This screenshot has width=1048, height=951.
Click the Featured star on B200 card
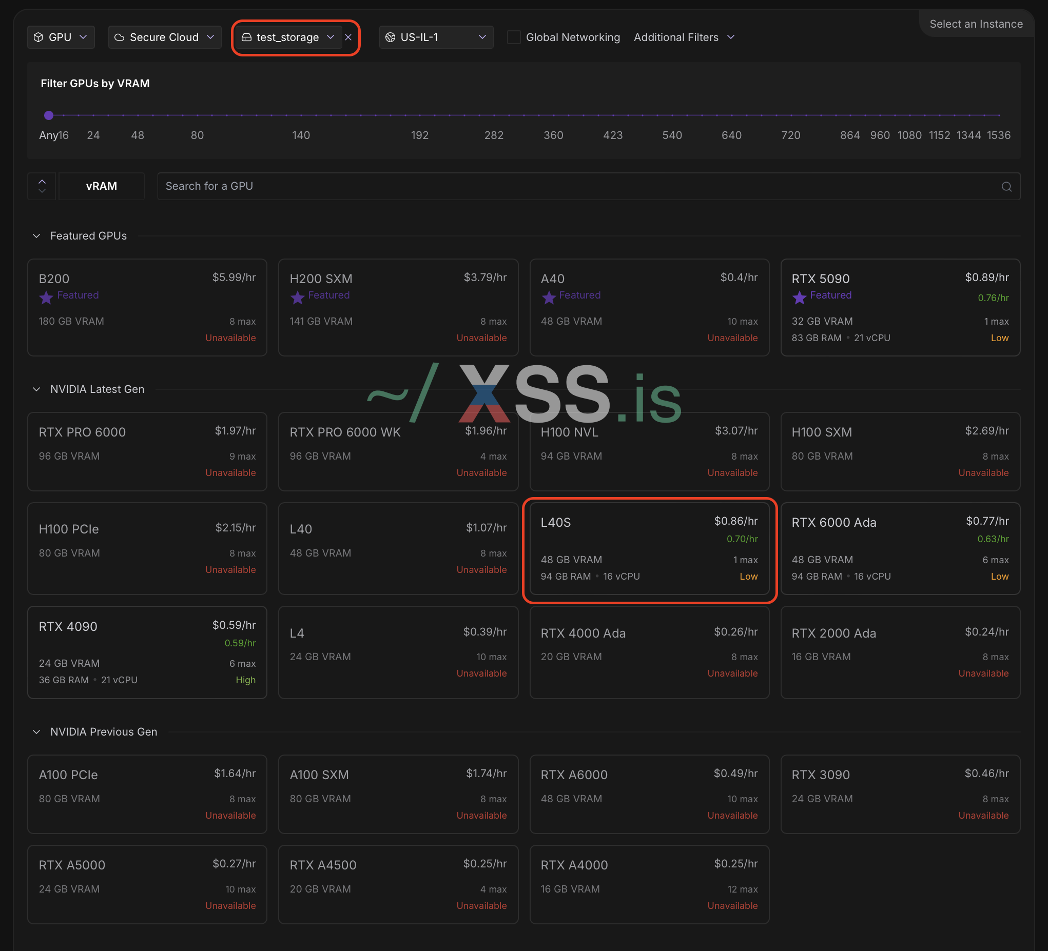(46, 298)
